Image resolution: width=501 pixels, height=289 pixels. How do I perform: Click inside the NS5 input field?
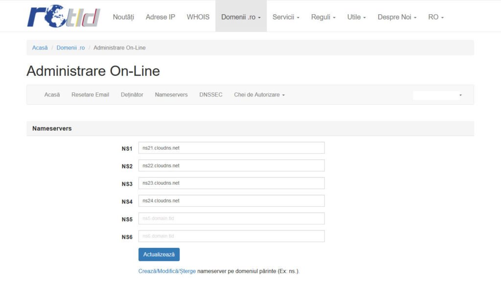pyautogui.click(x=232, y=218)
